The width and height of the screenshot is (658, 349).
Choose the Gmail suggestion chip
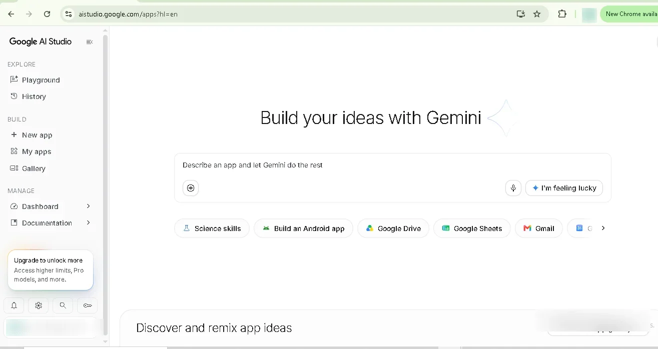[x=538, y=228]
